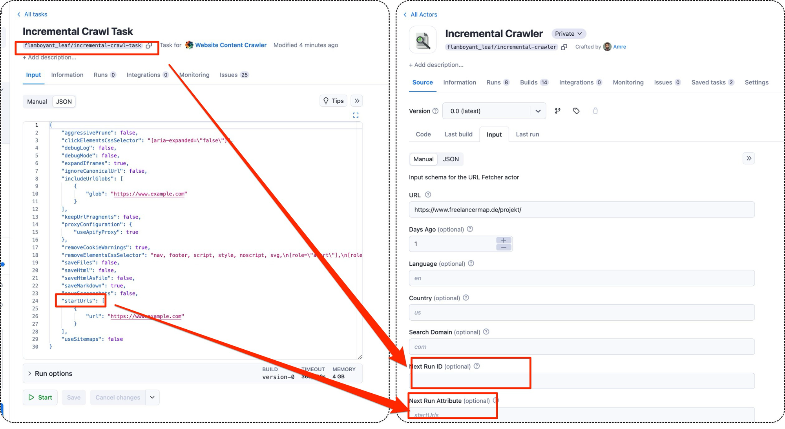Screen dimensions: 785x429
Task: Open the JSON editor in fullscreen mode
Action: 356,115
